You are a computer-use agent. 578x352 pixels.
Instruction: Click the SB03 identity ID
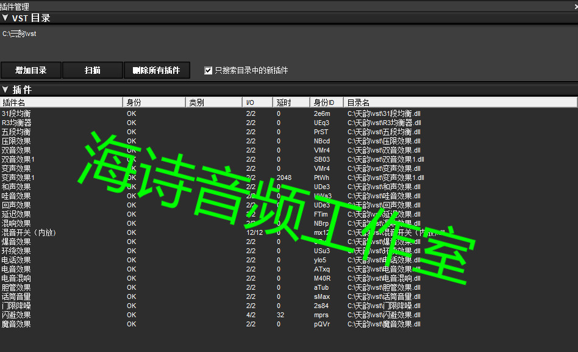pos(322,159)
